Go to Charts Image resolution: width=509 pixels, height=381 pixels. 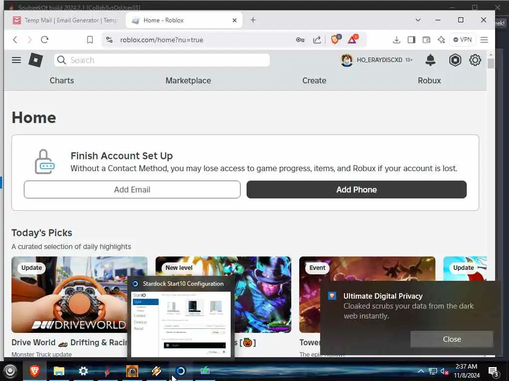(x=62, y=80)
